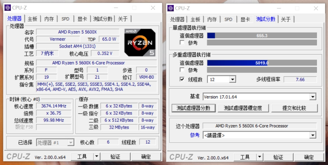The width and height of the screenshot is (328, 165).
Task: Click 核心电压 value 0.352 V
Action: 105,53
